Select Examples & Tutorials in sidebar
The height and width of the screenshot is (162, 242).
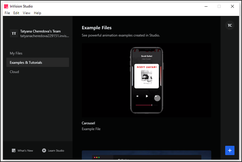pyautogui.click(x=37, y=62)
